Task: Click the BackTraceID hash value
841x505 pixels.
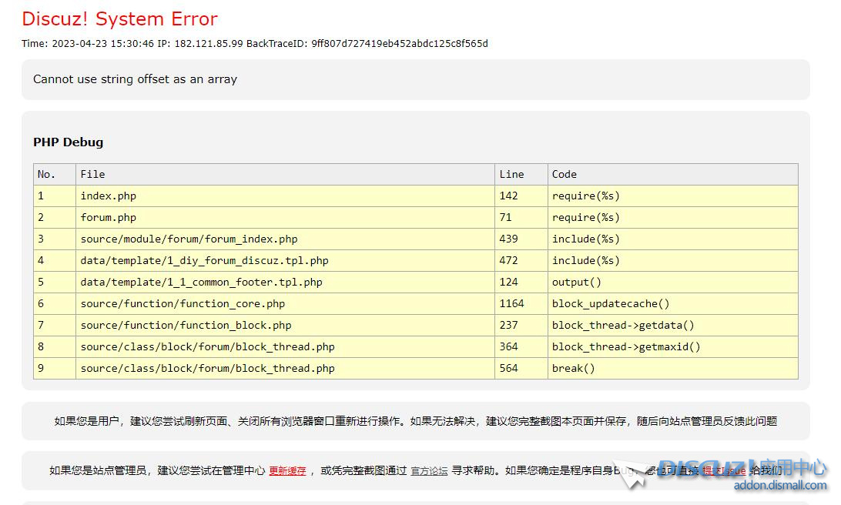Action: pos(399,43)
